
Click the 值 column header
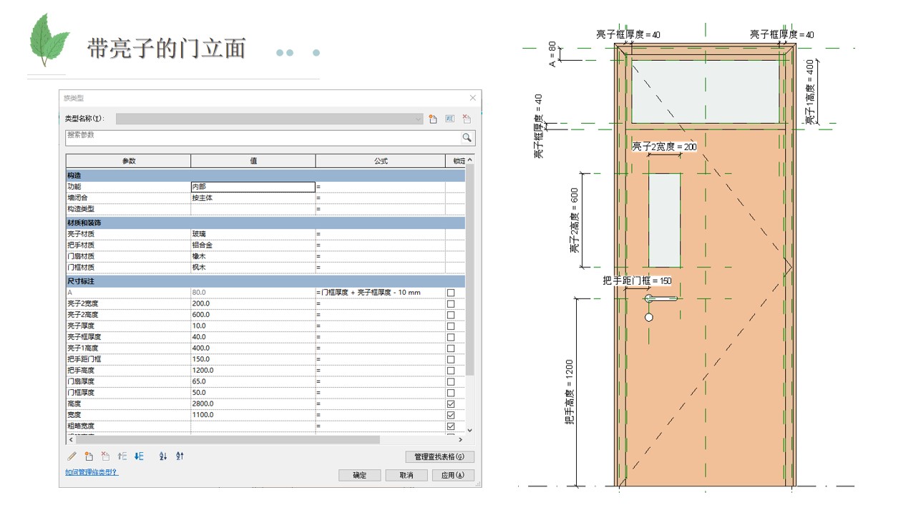pos(253,161)
